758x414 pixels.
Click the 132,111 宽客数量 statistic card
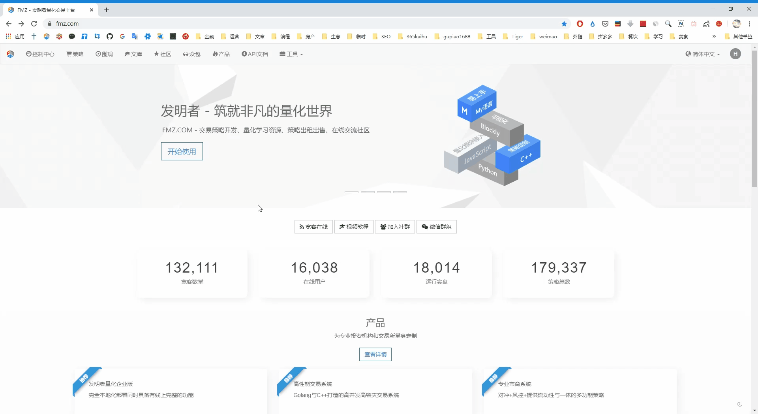point(192,273)
